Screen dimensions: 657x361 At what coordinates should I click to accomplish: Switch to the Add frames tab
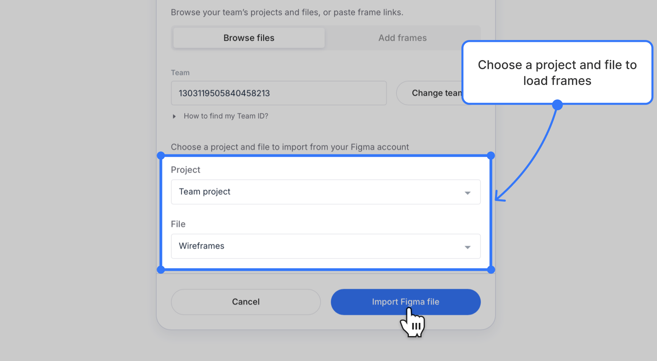pos(402,38)
